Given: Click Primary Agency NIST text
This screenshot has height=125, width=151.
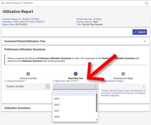Looking at the screenshot, I should coord(87,22).
